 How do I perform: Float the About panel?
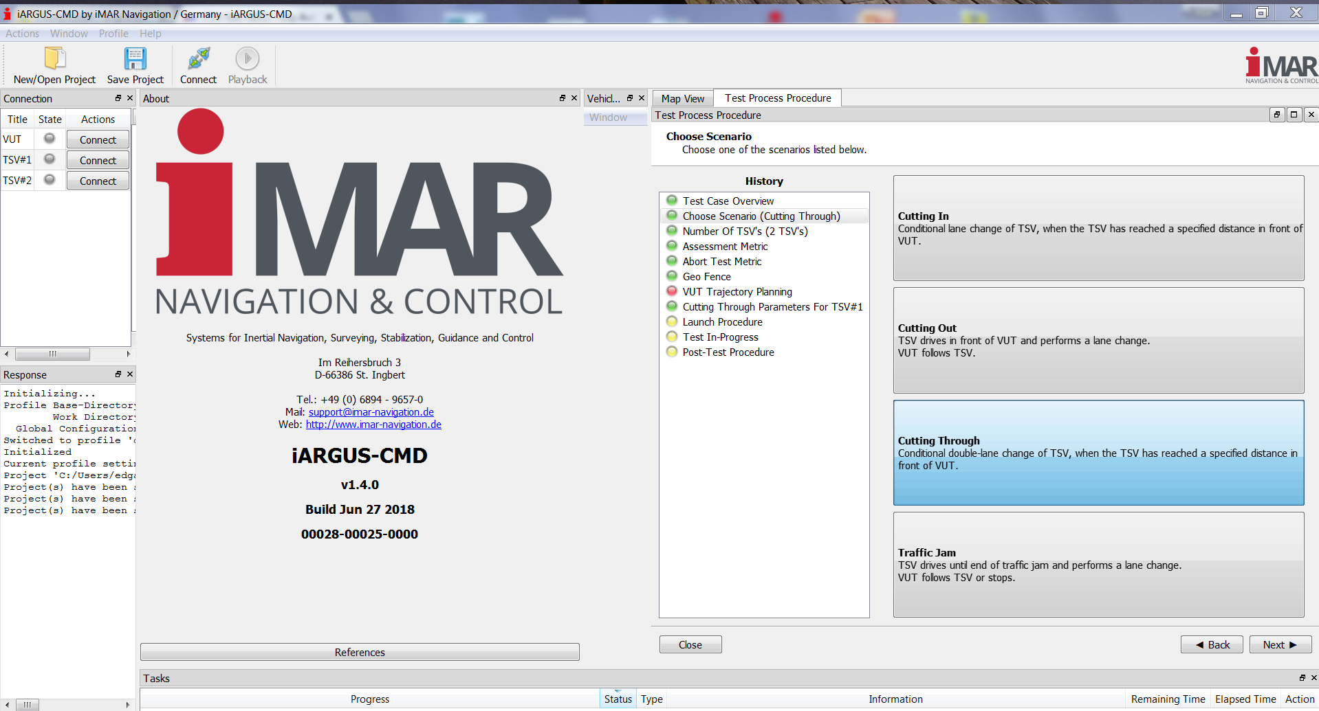point(563,98)
